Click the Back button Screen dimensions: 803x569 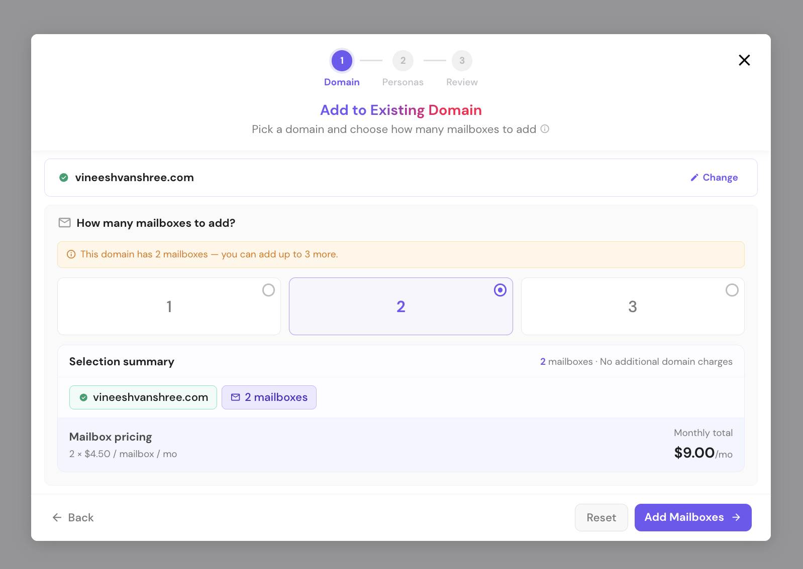tap(73, 517)
